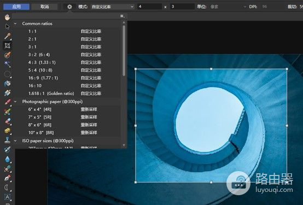Image resolution: width=303 pixels, height=205 pixels.
Task: Collapse the ISO paper sizes (@300ppi) group
Action: click(x=15, y=141)
